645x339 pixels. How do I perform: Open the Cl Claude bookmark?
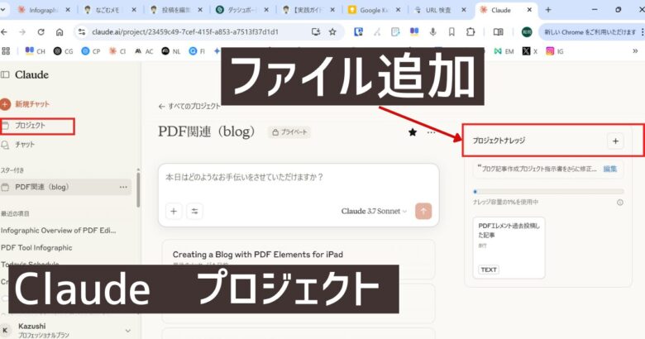click(117, 51)
